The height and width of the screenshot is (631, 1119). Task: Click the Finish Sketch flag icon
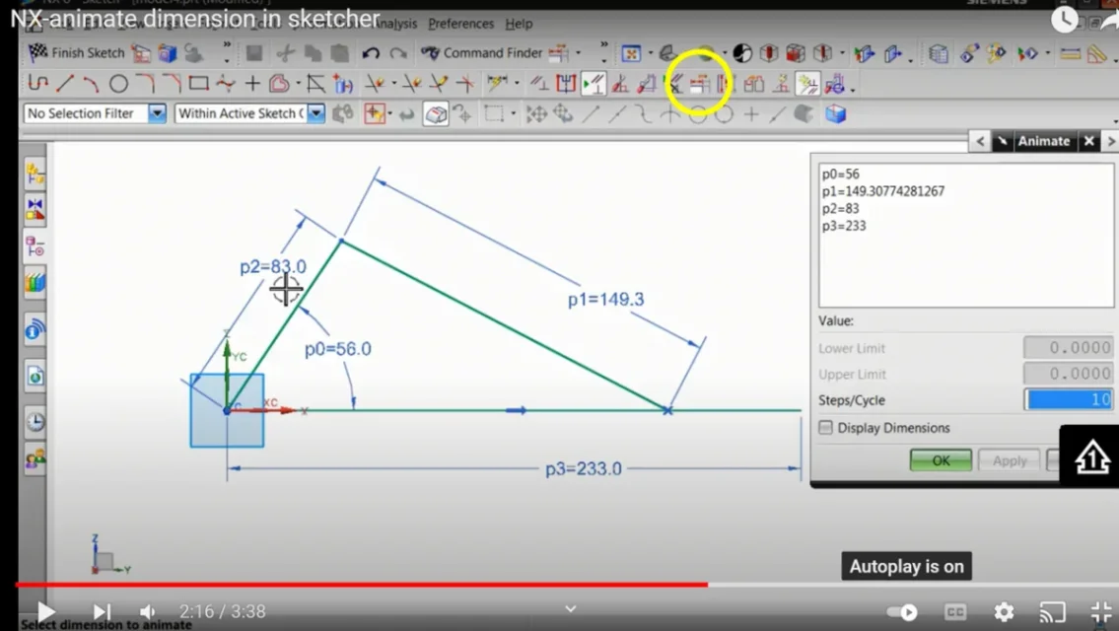37,52
